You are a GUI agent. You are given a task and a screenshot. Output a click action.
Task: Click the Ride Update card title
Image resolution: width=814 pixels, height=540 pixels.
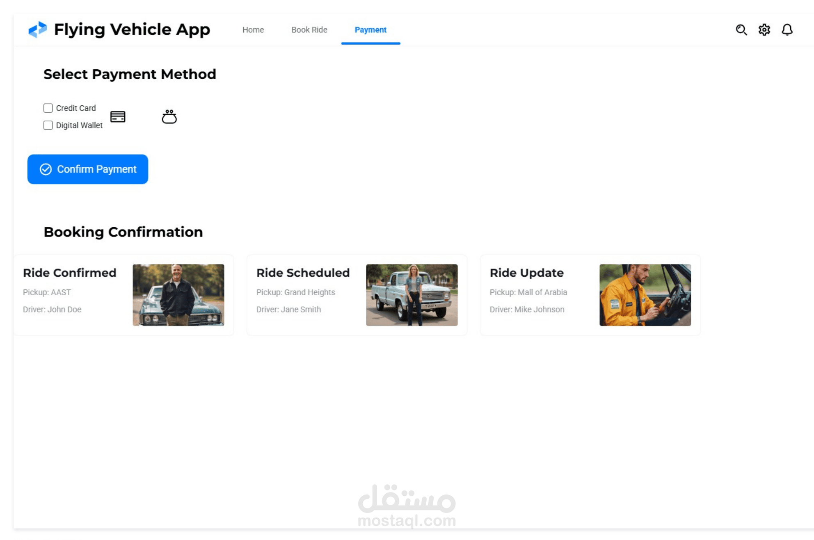coord(526,273)
